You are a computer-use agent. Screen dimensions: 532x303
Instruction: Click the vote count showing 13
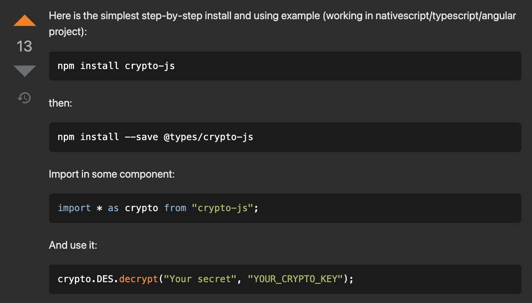pos(24,46)
